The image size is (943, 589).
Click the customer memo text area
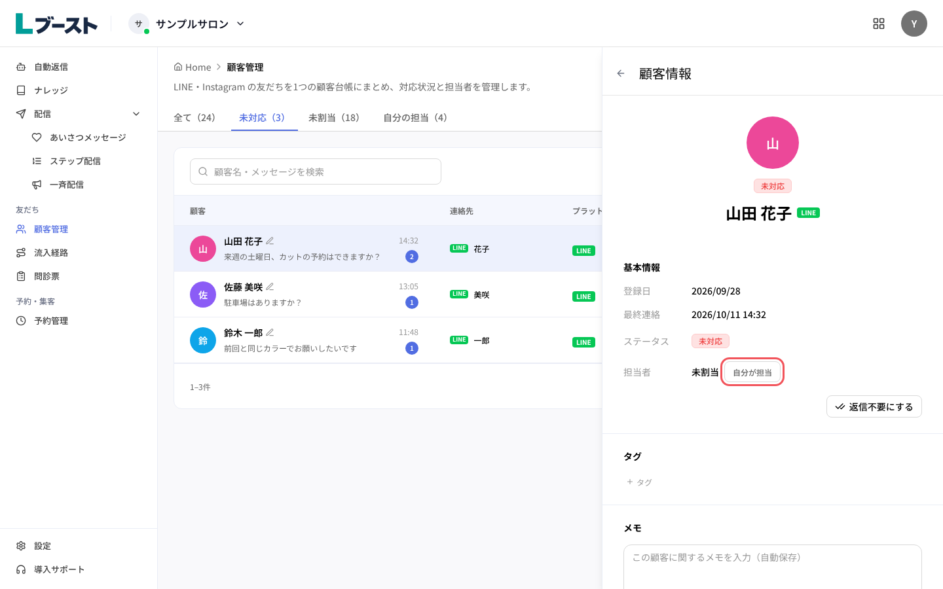pyautogui.click(x=773, y=567)
